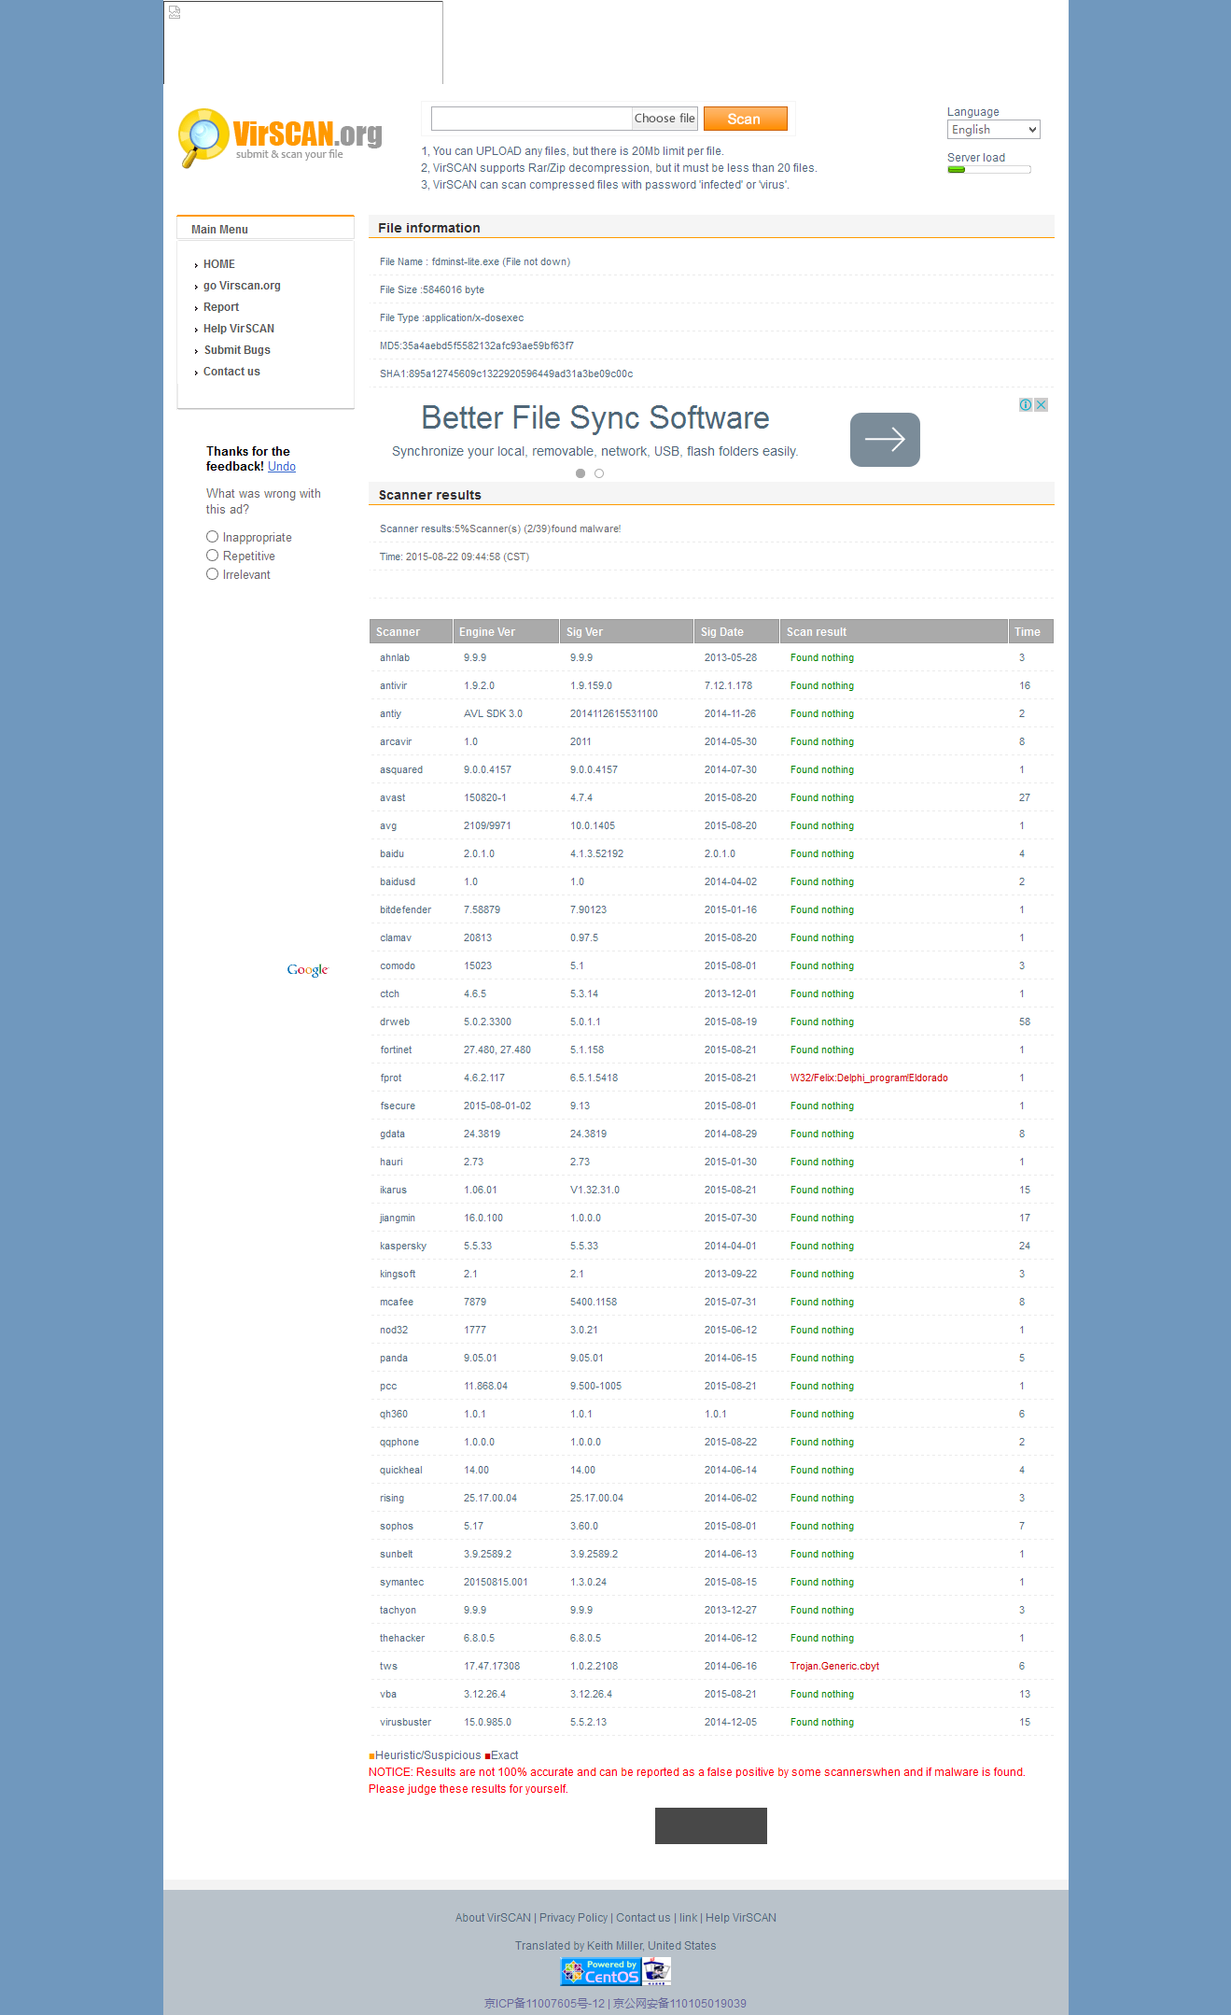Click the VirSCAN.org magnifier logo
1231x2015 pixels.
coord(280,137)
